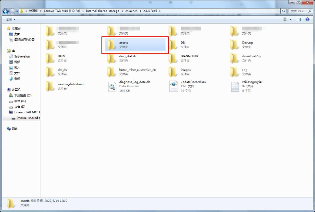The height and width of the screenshot is (212, 315).
Task: Click the Back navigation arrow
Action: (x=6, y=11)
